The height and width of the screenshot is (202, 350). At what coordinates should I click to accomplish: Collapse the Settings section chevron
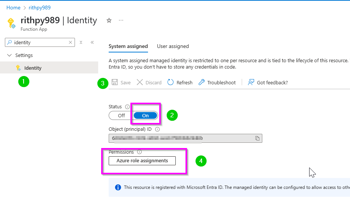[9, 55]
